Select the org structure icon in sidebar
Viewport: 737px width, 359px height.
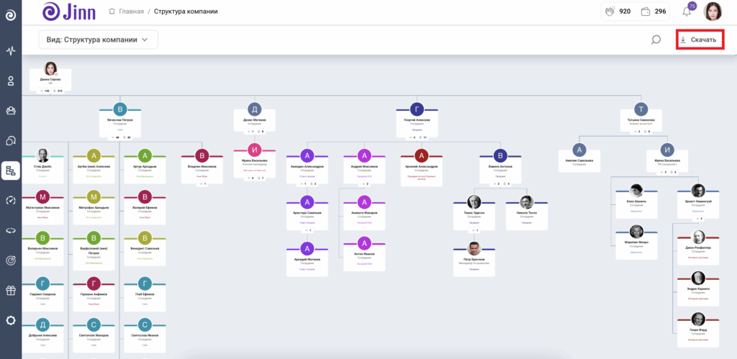(11, 171)
